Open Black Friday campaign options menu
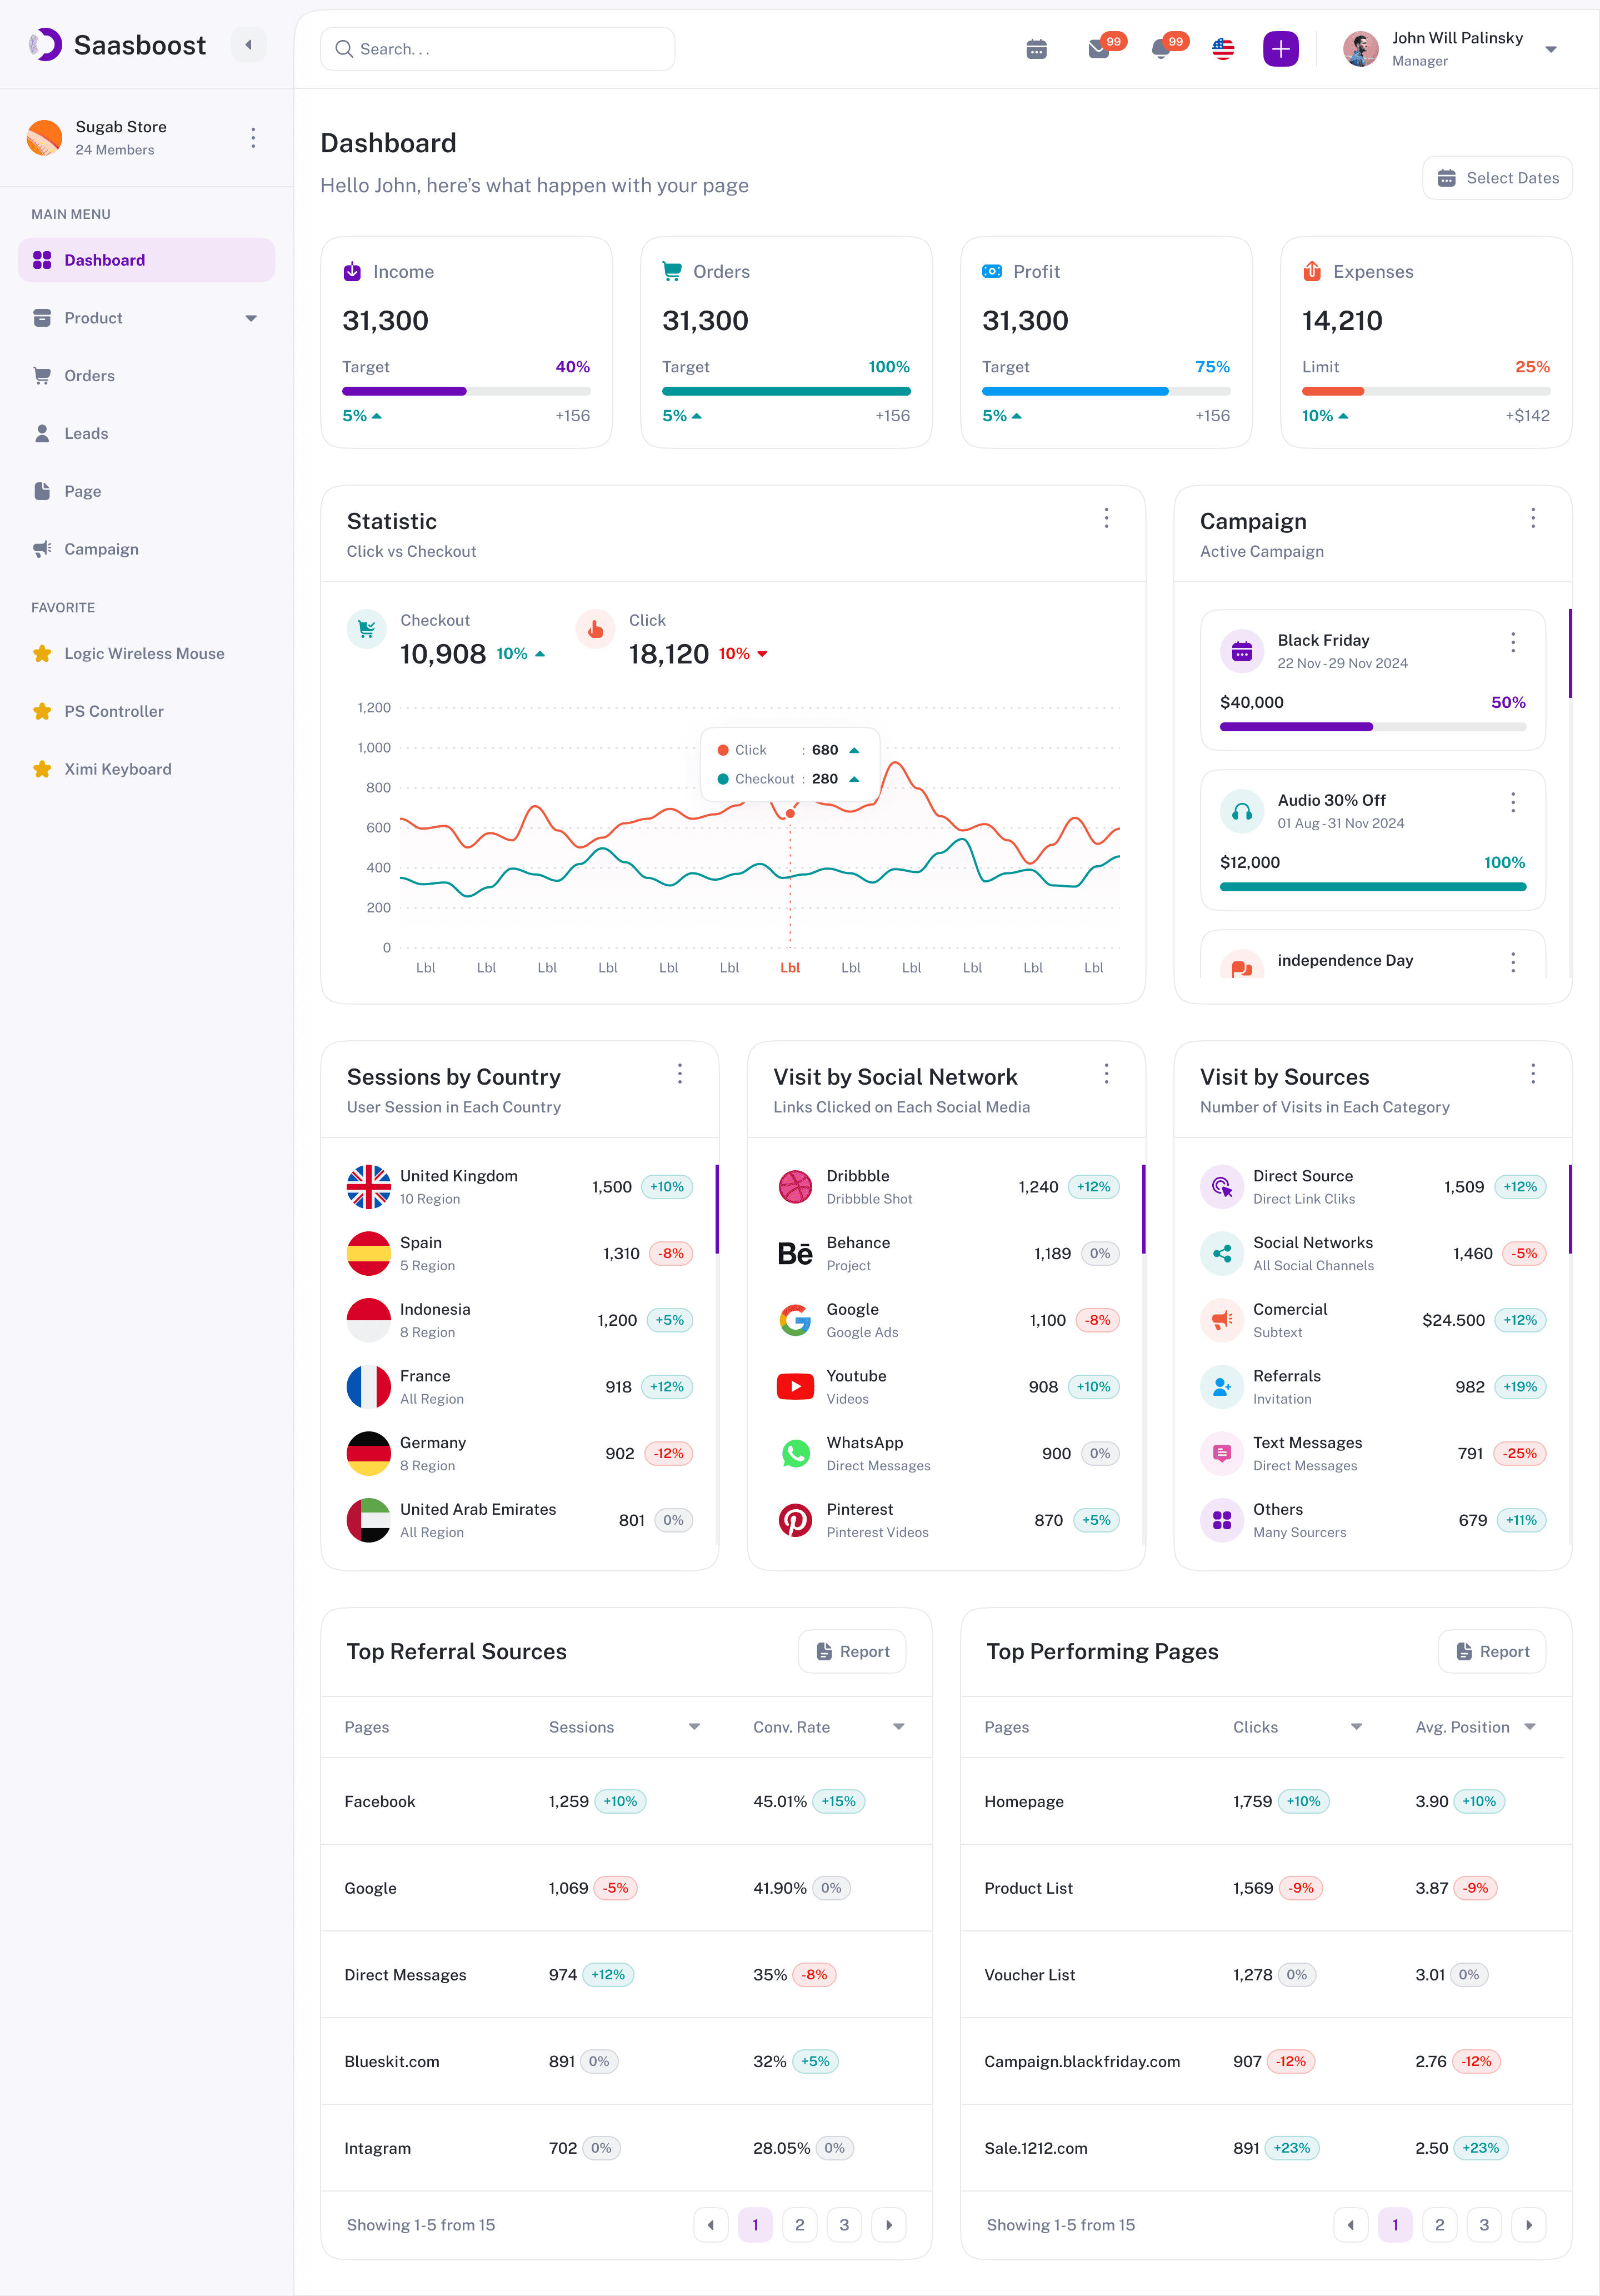Image resolution: width=1600 pixels, height=2296 pixels. 1512,642
